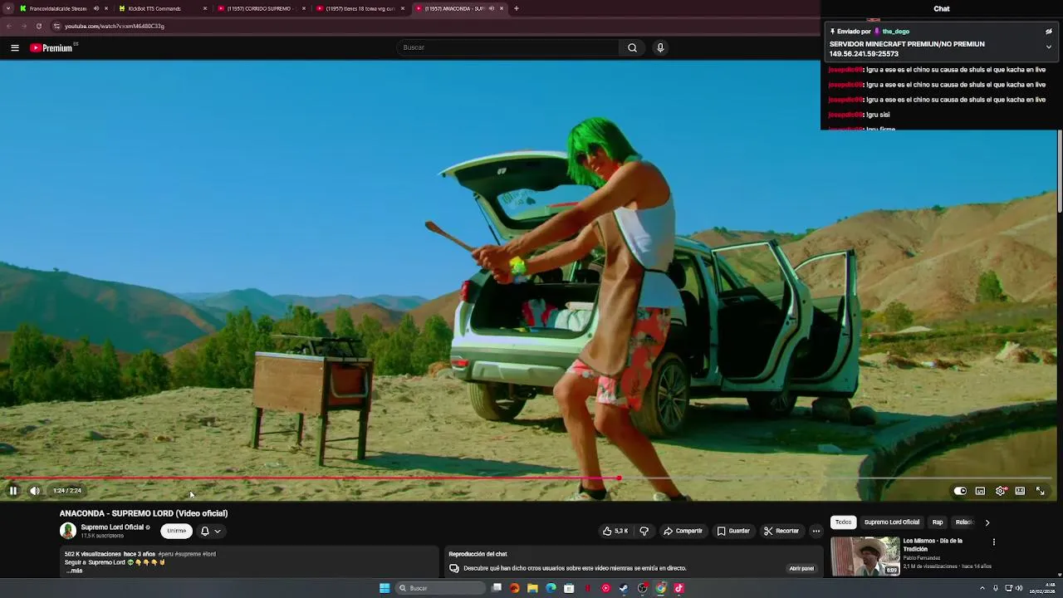
Task: Pause the video with the player pause button
Action: point(13,491)
